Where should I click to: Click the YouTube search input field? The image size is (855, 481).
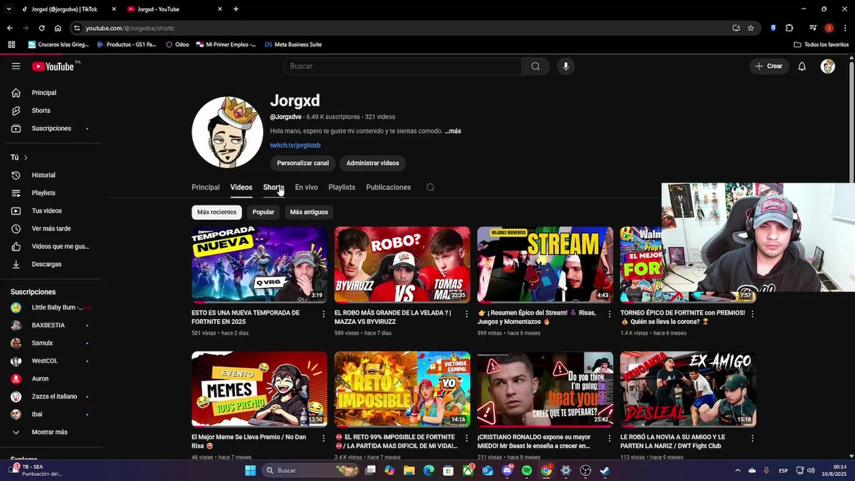[x=402, y=66]
